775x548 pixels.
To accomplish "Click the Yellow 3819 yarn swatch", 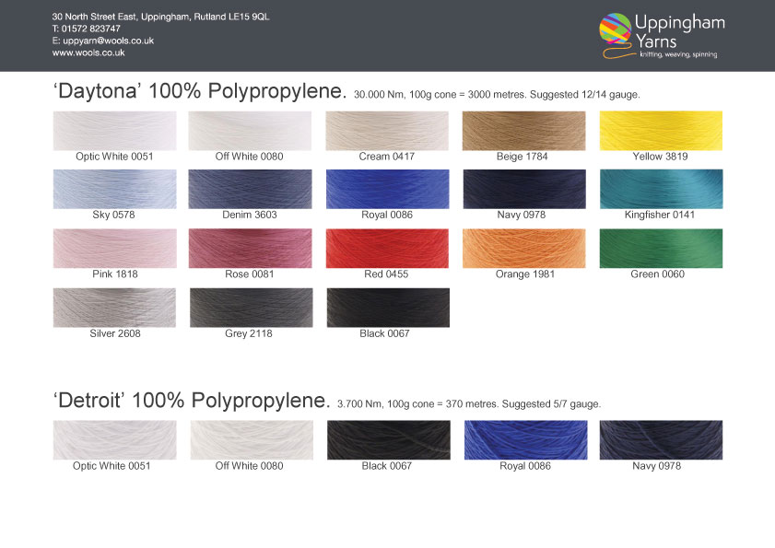I will click(661, 130).
